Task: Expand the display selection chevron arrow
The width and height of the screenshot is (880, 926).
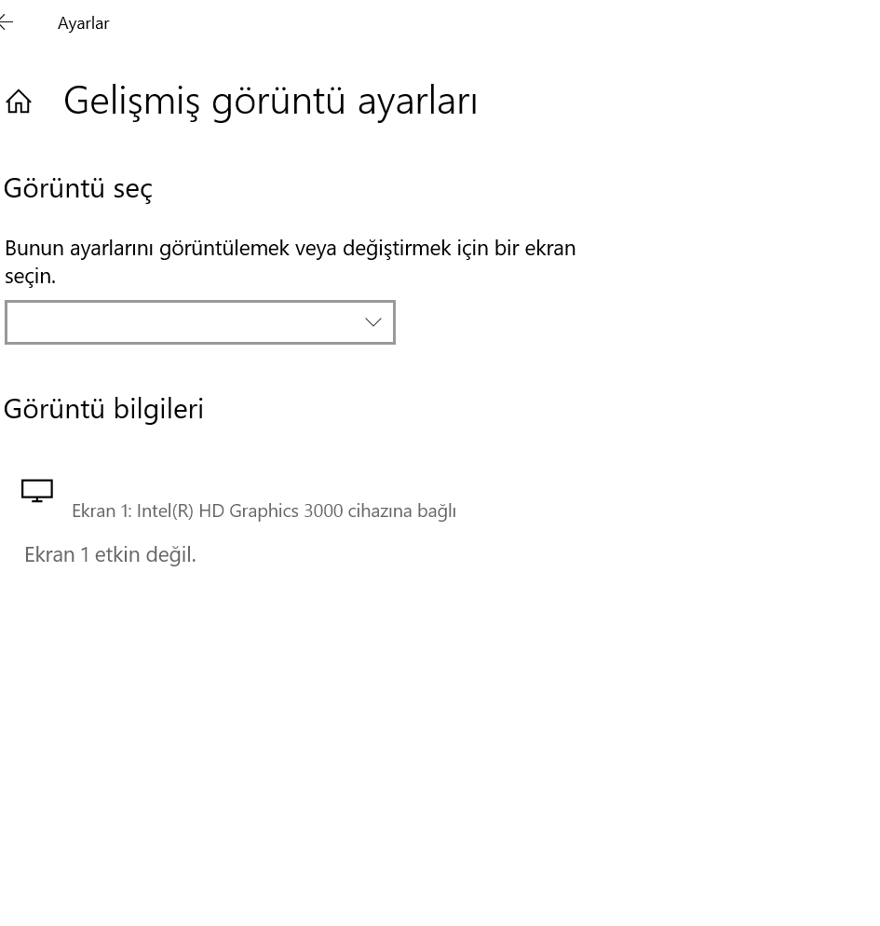Action: [373, 322]
